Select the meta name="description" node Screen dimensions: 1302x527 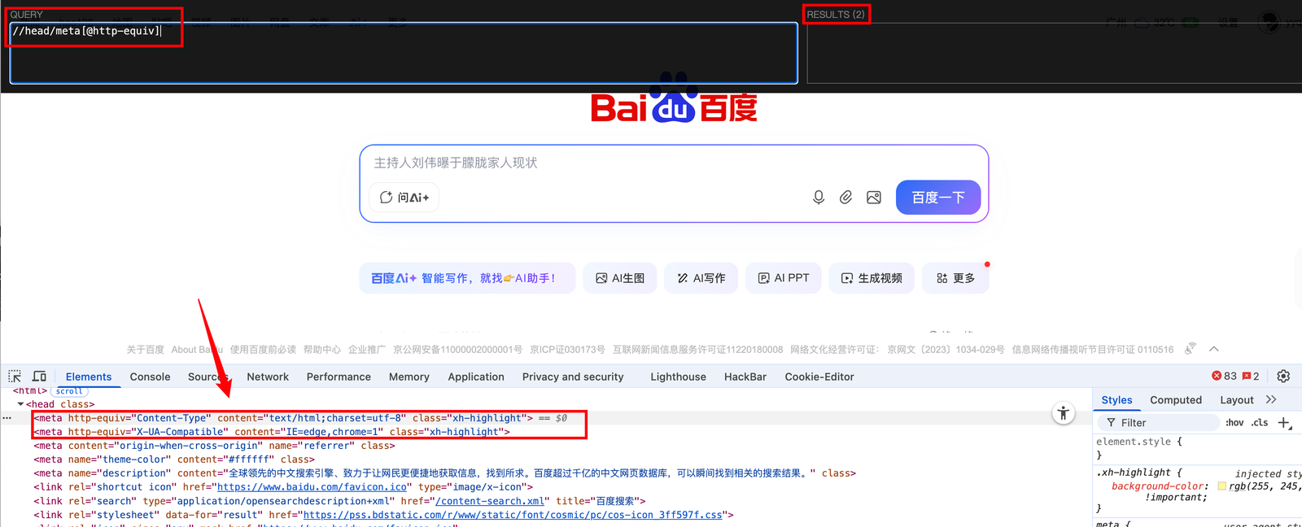point(444,473)
